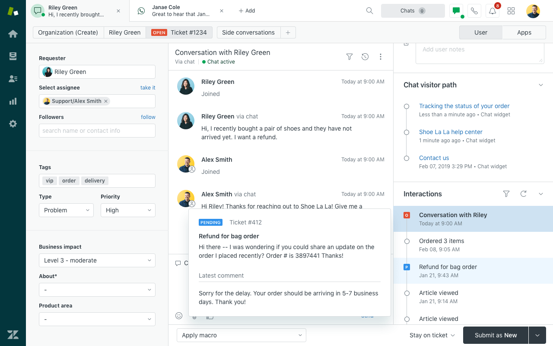Open the Priority dropdown showing High

point(128,210)
